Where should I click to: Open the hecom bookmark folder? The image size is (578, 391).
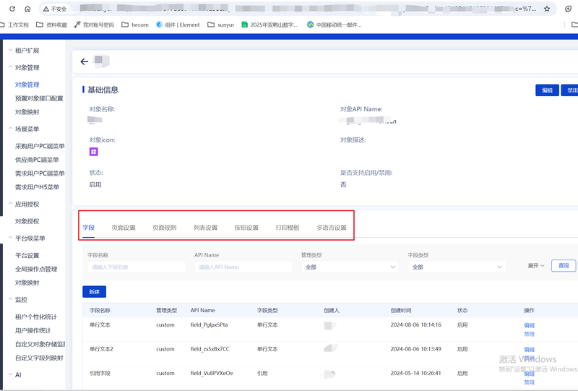click(x=135, y=25)
